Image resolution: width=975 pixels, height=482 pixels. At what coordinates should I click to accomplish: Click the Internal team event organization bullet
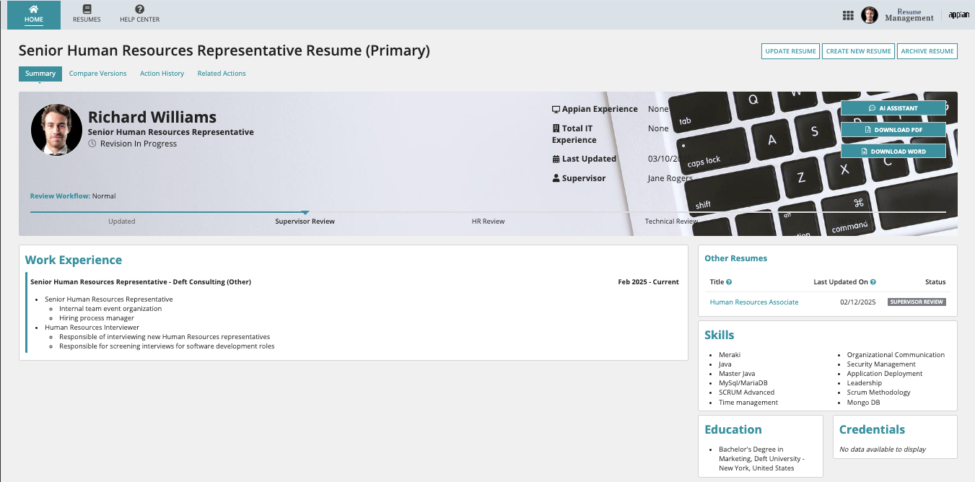coord(110,309)
